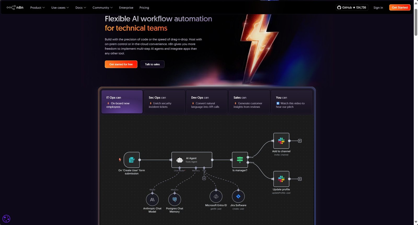Open the GitHub stars link

coord(352,8)
